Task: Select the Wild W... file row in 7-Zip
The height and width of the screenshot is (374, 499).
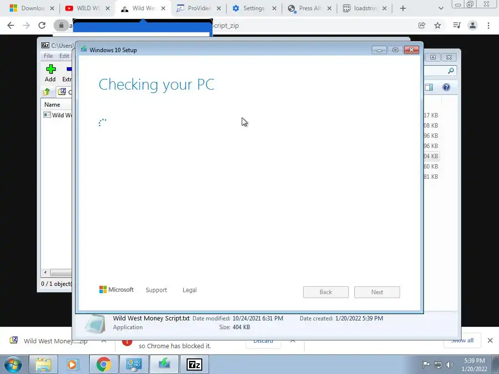Action: click(x=58, y=115)
